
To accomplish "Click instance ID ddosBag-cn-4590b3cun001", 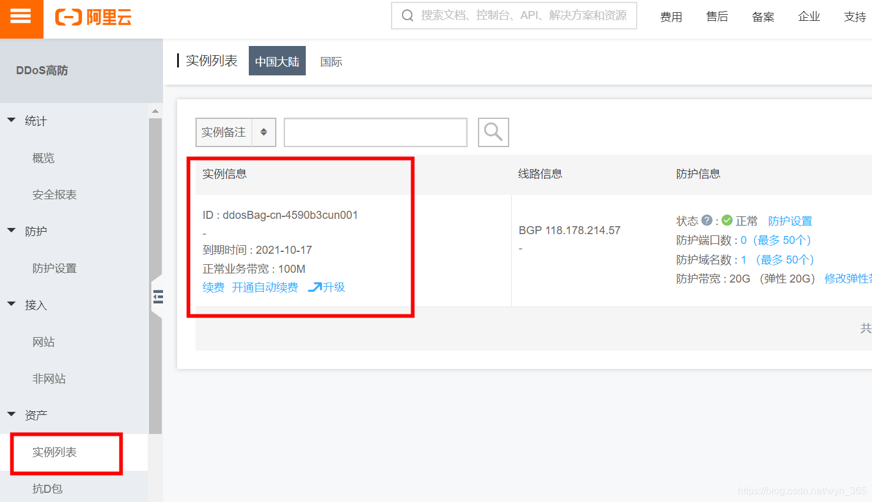I will click(290, 215).
